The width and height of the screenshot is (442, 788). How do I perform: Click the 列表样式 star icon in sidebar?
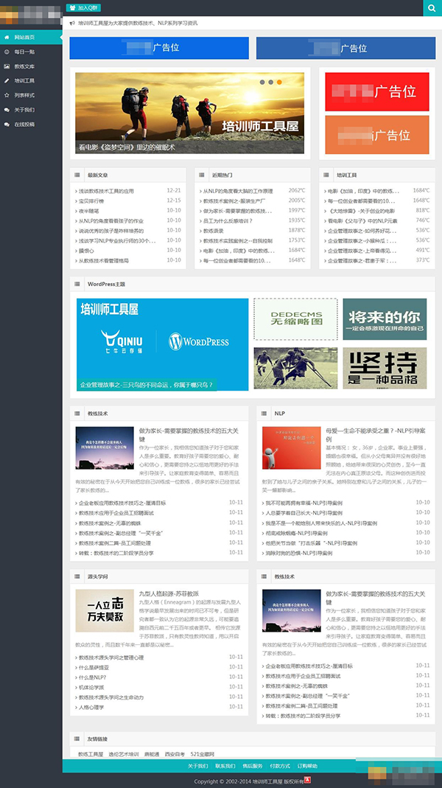pyautogui.click(x=7, y=95)
